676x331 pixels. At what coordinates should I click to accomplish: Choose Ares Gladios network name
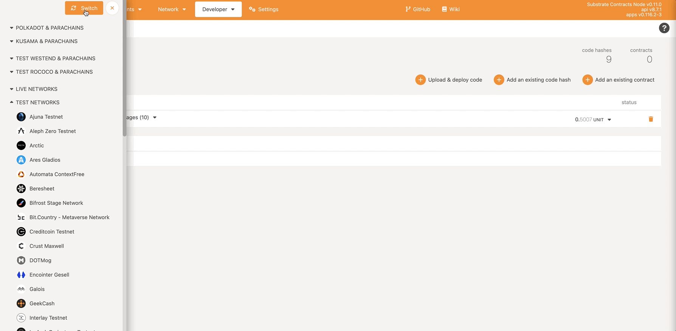point(45,160)
